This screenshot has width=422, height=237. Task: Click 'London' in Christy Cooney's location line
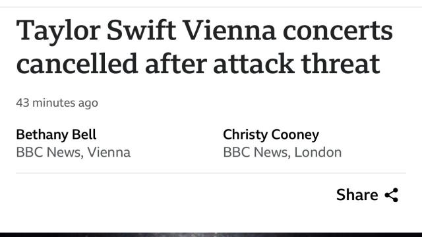(x=318, y=152)
